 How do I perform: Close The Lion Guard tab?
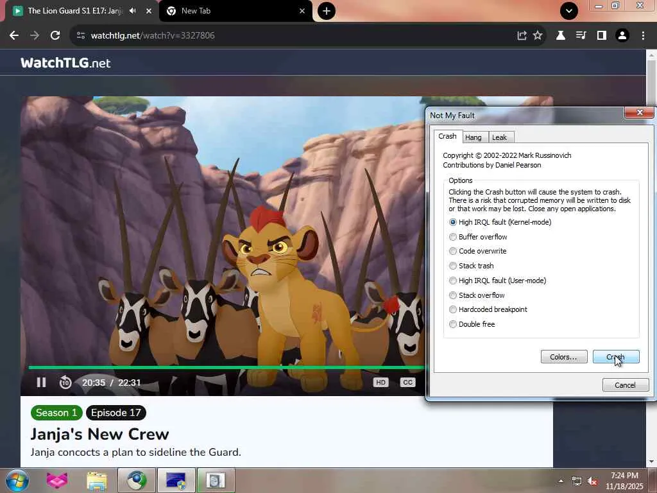[149, 11]
